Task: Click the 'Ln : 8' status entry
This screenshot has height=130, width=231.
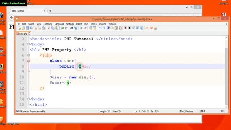Action: (x=137, y=112)
